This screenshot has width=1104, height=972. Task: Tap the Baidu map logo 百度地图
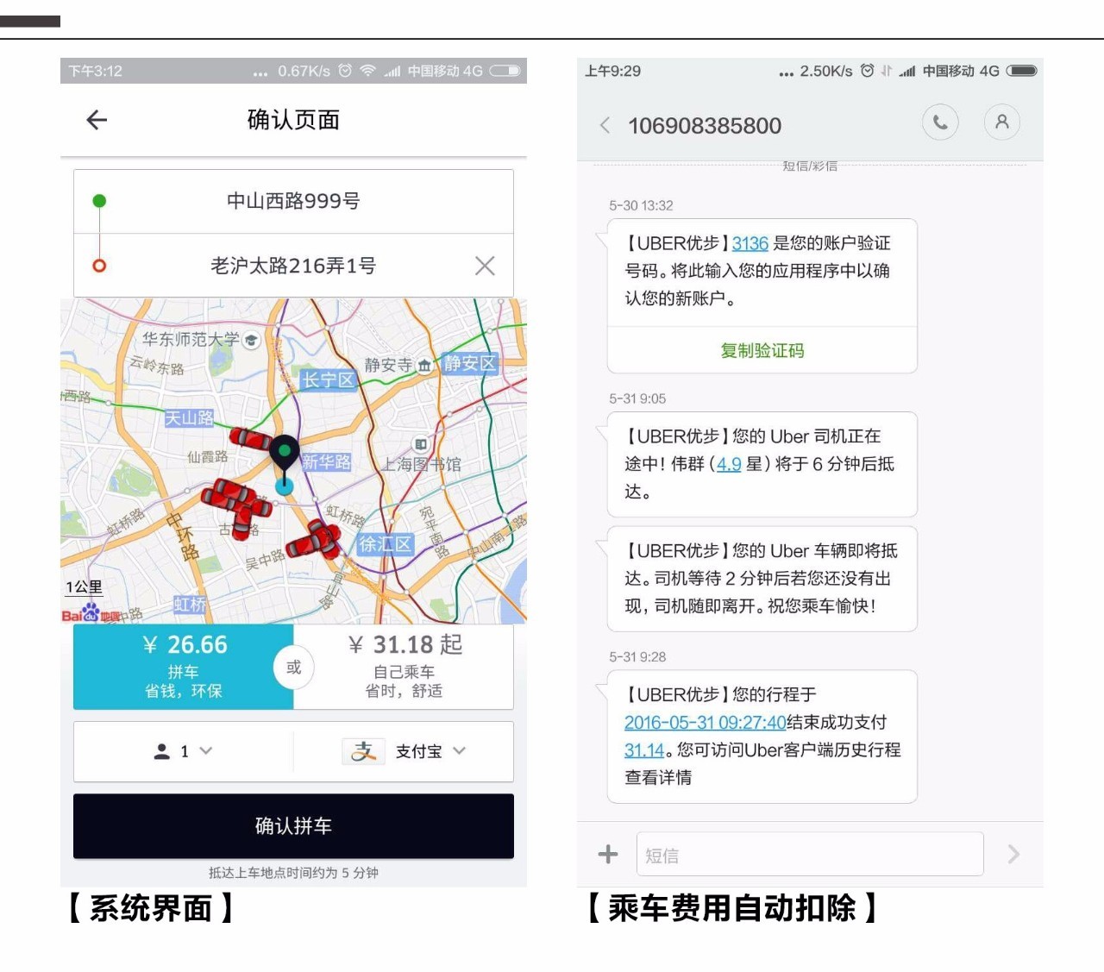[87, 615]
